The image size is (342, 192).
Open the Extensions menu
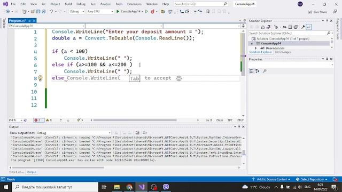point(134,4)
